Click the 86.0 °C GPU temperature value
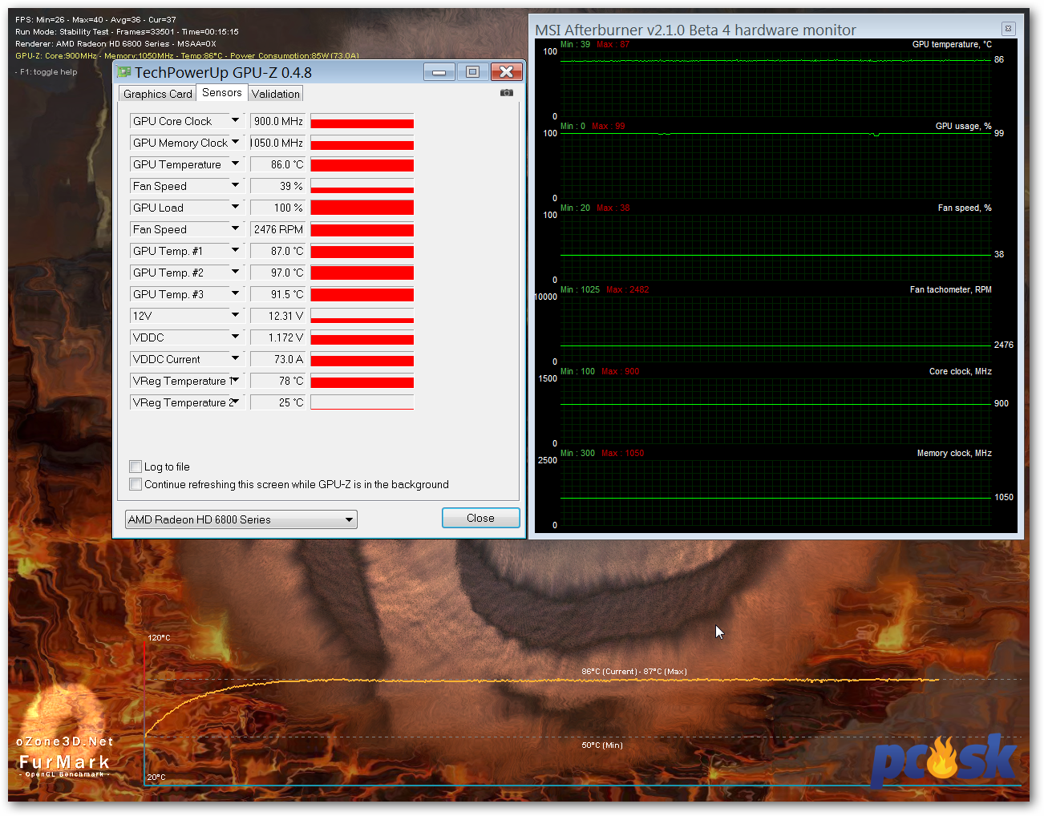This screenshot has height=816, width=1044. pyautogui.click(x=278, y=164)
